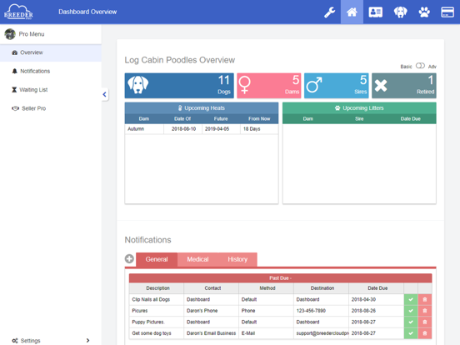Click the 5 Sires summary card
The image size is (460, 345).
click(336, 86)
